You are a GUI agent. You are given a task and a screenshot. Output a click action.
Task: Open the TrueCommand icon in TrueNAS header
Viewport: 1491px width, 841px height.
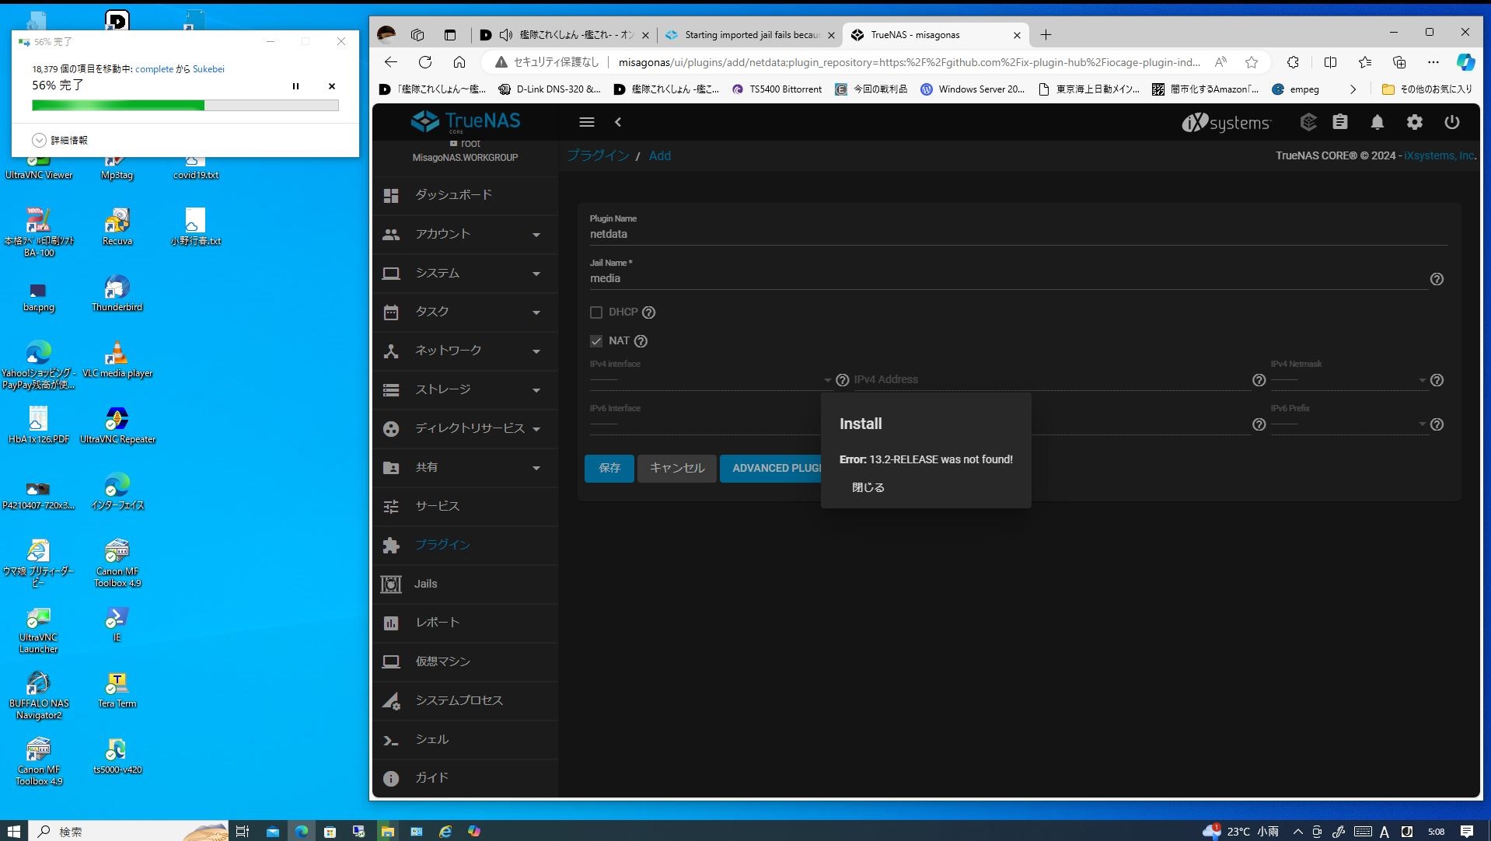point(1308,122)
